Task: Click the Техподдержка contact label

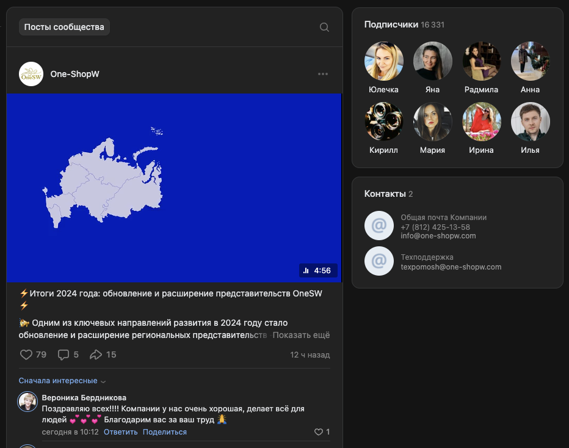Action: click(427, 257)
